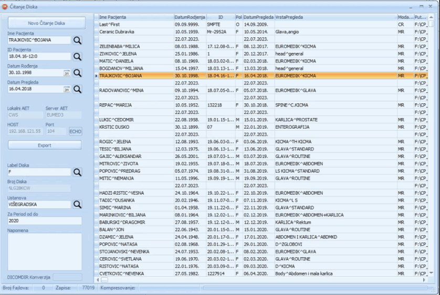Search by Label Diska magnifier icon
440x295 pixels.
[77, 172]
